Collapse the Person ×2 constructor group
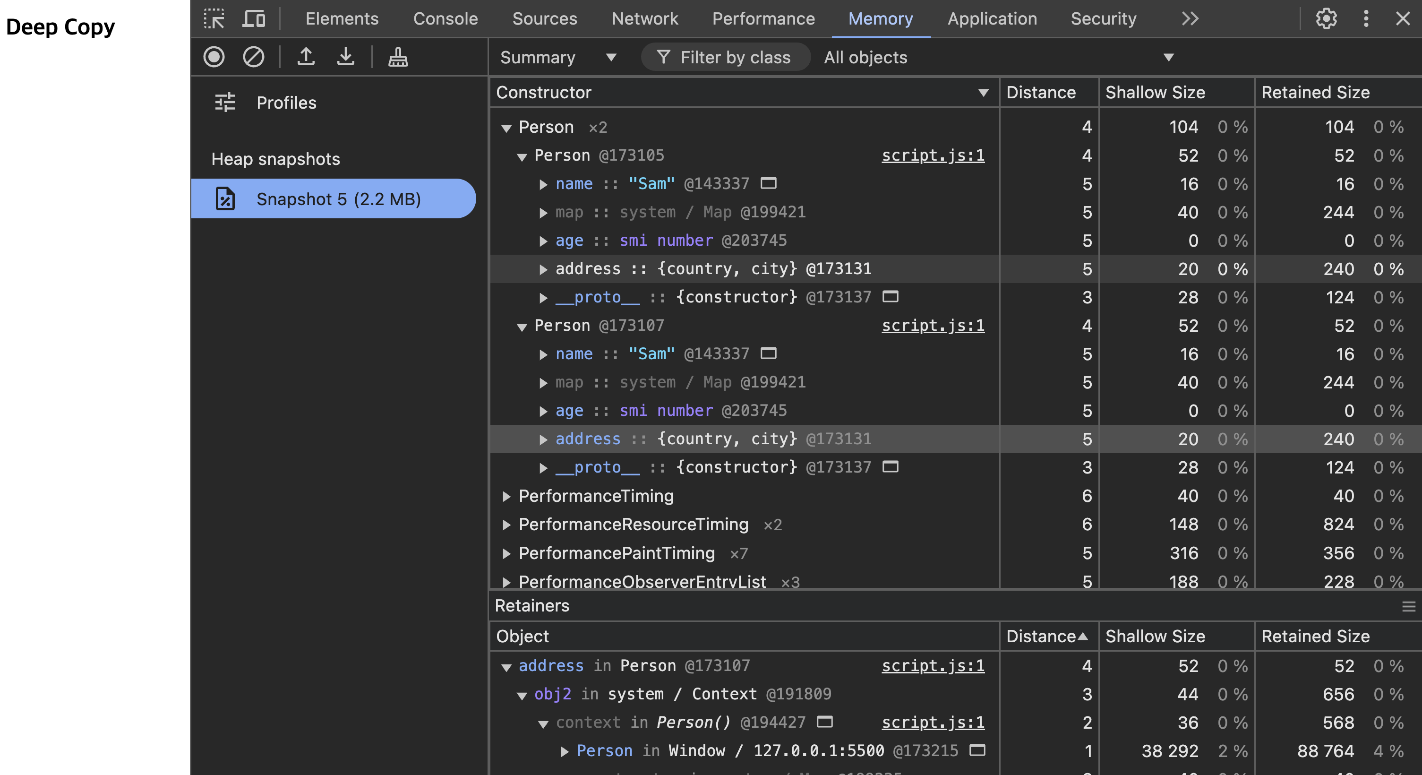Image resolution: width=1422 pixels, height=775 pixels. click(x=506, y=128)
